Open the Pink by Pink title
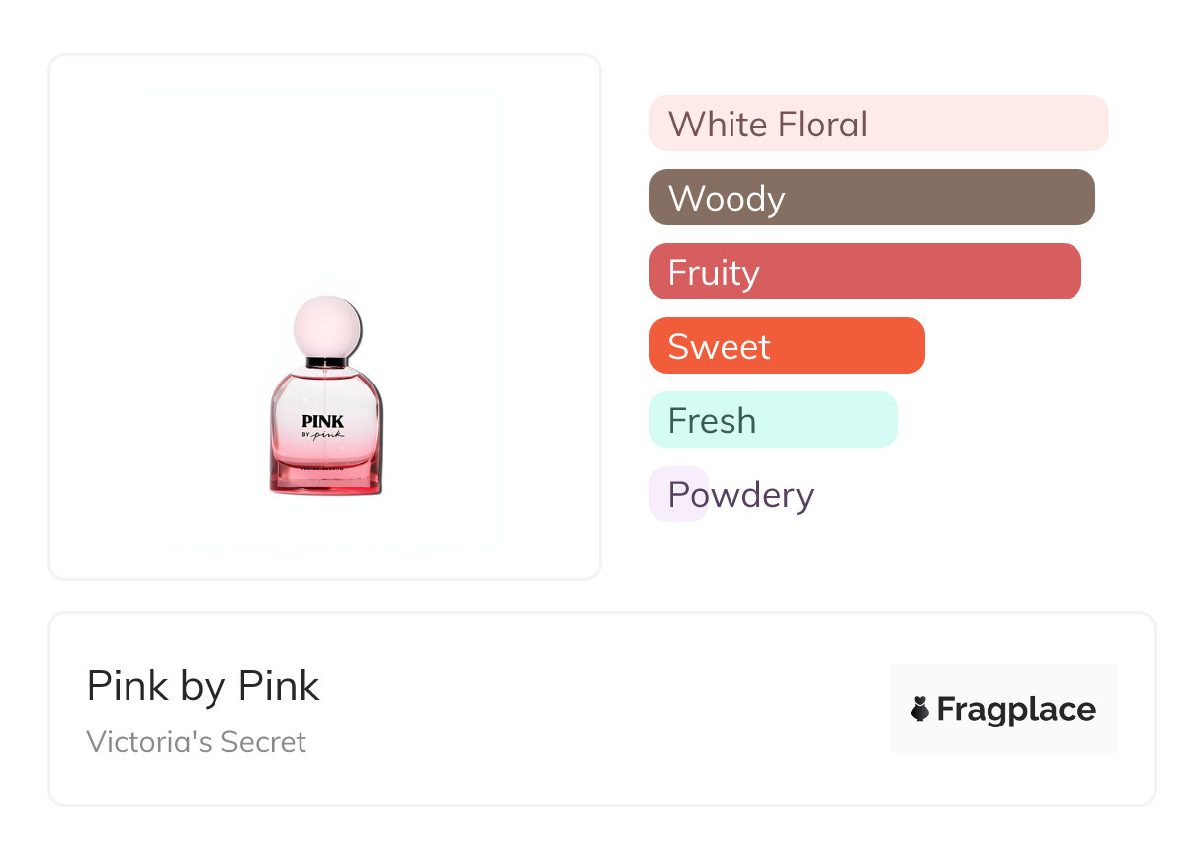This screenshot has width=1204, height=854. (204, 686)
